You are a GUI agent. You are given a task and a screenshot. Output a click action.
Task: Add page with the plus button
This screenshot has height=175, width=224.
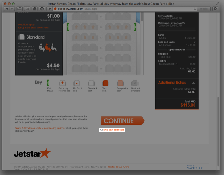[49, 9]
